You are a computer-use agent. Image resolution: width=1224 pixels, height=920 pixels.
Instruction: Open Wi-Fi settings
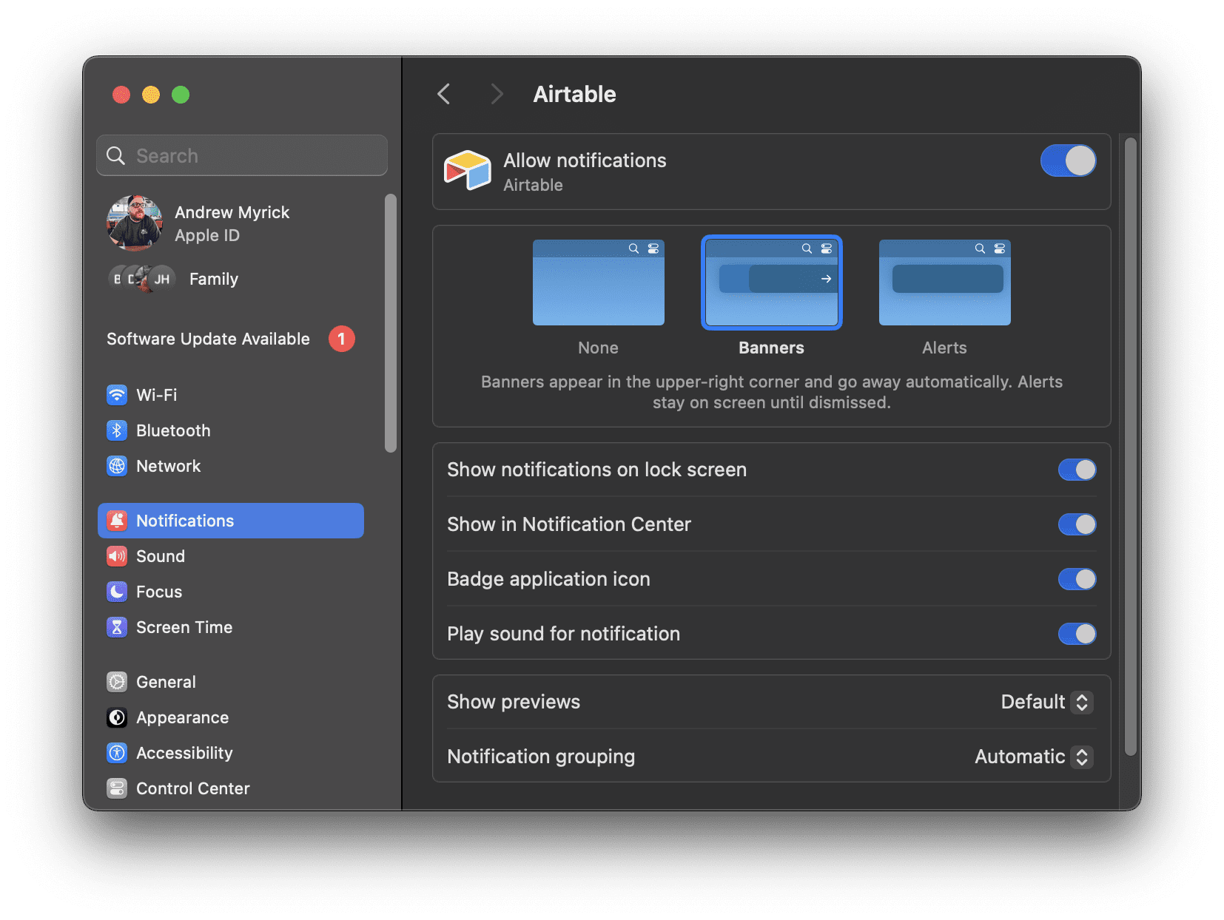(x=231, y=395)
